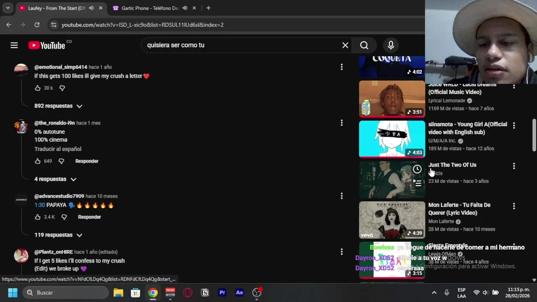Screen dimensions: 537x302
Task: Add Just The Two Of Us to queue
Action: click(x=417, y=183)
